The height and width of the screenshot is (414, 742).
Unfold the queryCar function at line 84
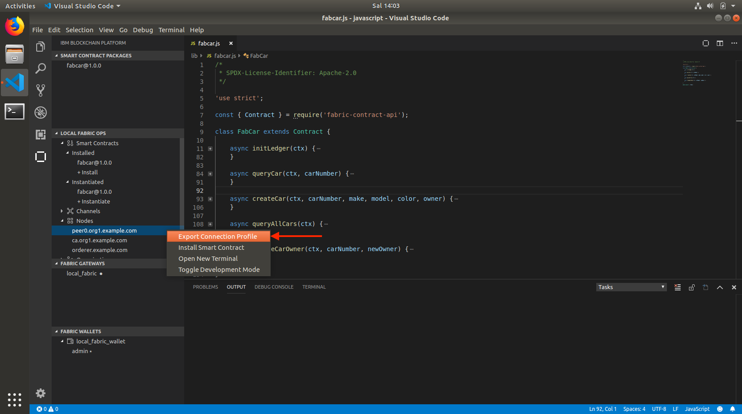point(210,174)
